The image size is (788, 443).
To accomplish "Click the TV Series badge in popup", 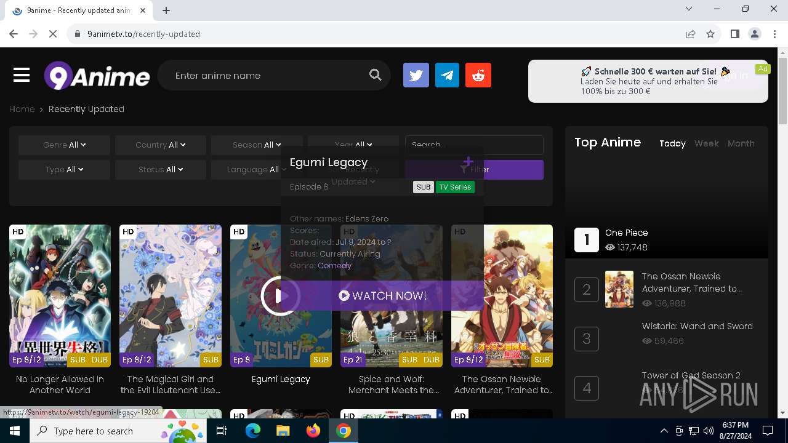I will click(x=455, y=187).
